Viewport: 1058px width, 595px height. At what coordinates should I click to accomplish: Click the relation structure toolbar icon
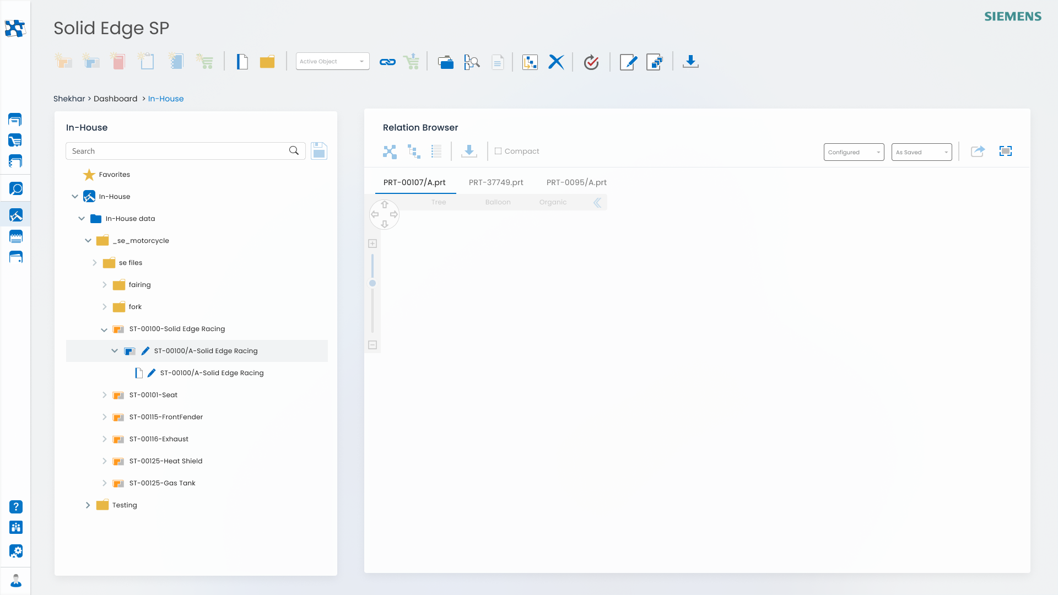click(530, 62)
